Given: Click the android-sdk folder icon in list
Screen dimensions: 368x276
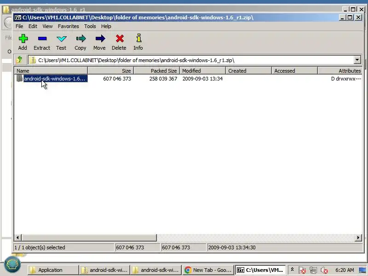Looking at the screenshot, I should pos(19,78).
